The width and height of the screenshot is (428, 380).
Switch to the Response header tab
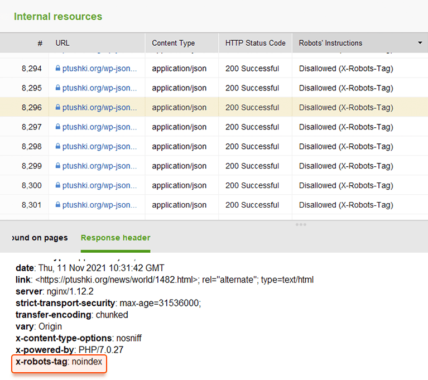tap(116, 238)
